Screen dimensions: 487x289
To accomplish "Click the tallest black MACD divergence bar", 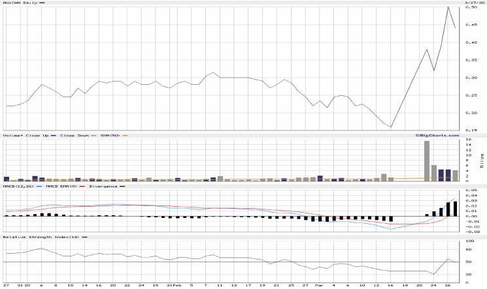I will 455,208.
